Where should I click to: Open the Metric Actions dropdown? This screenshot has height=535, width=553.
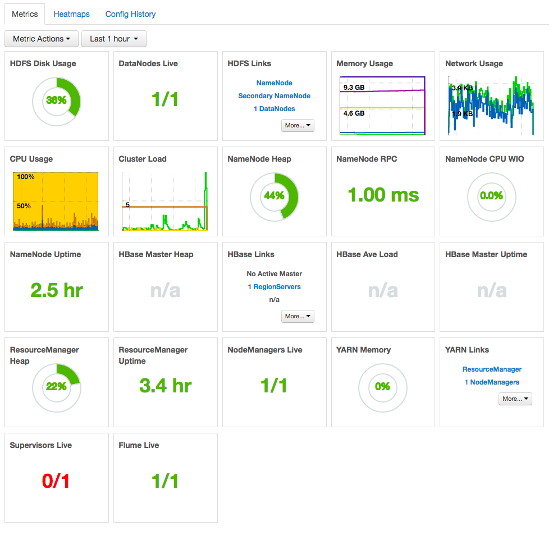pyautogui.click(x=41, y=39)
